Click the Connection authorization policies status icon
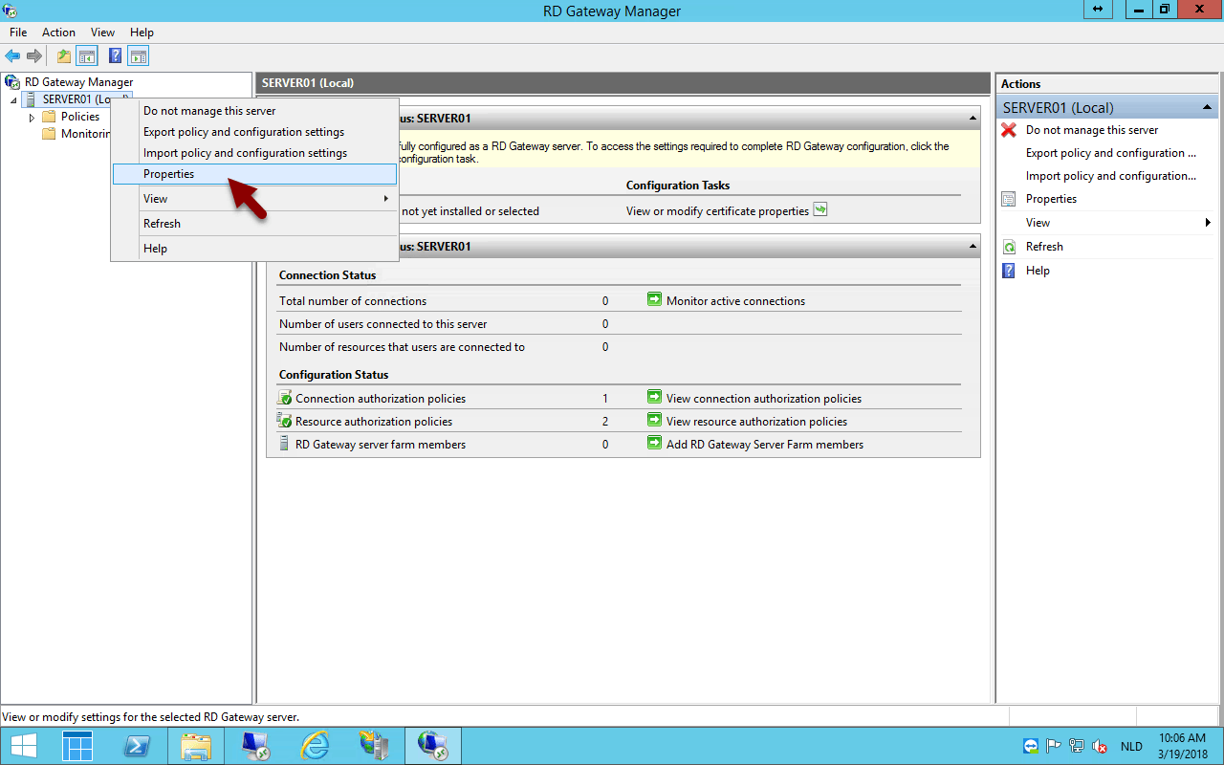Image resolution: width=1224 pixels, height=765 pixels. coord(284,398)
